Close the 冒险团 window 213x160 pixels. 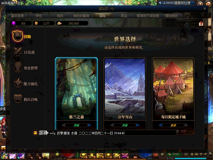click(x=205, y=9)
